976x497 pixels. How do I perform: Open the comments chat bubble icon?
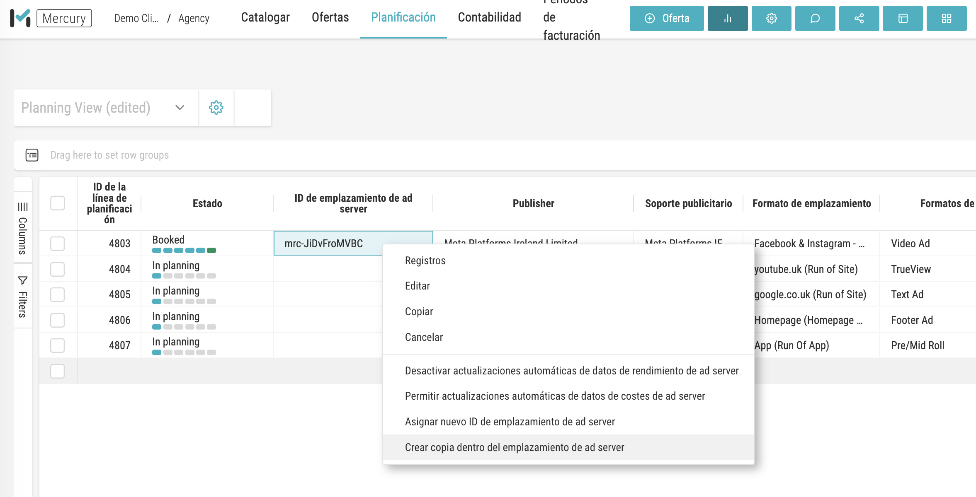[815, 18]
